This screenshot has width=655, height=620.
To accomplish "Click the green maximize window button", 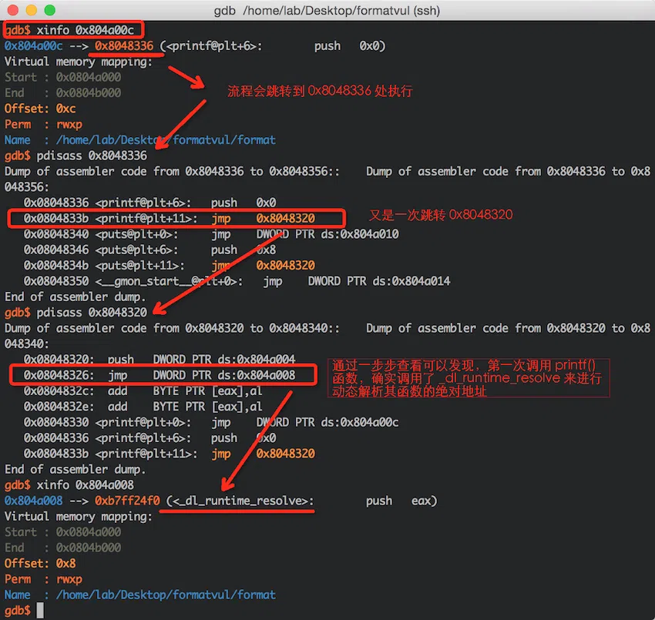I will [49, 11].
